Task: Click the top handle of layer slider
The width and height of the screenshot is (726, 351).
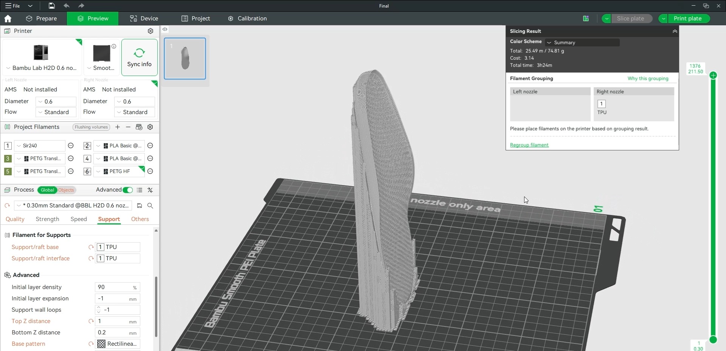Action: click(713, 76)
